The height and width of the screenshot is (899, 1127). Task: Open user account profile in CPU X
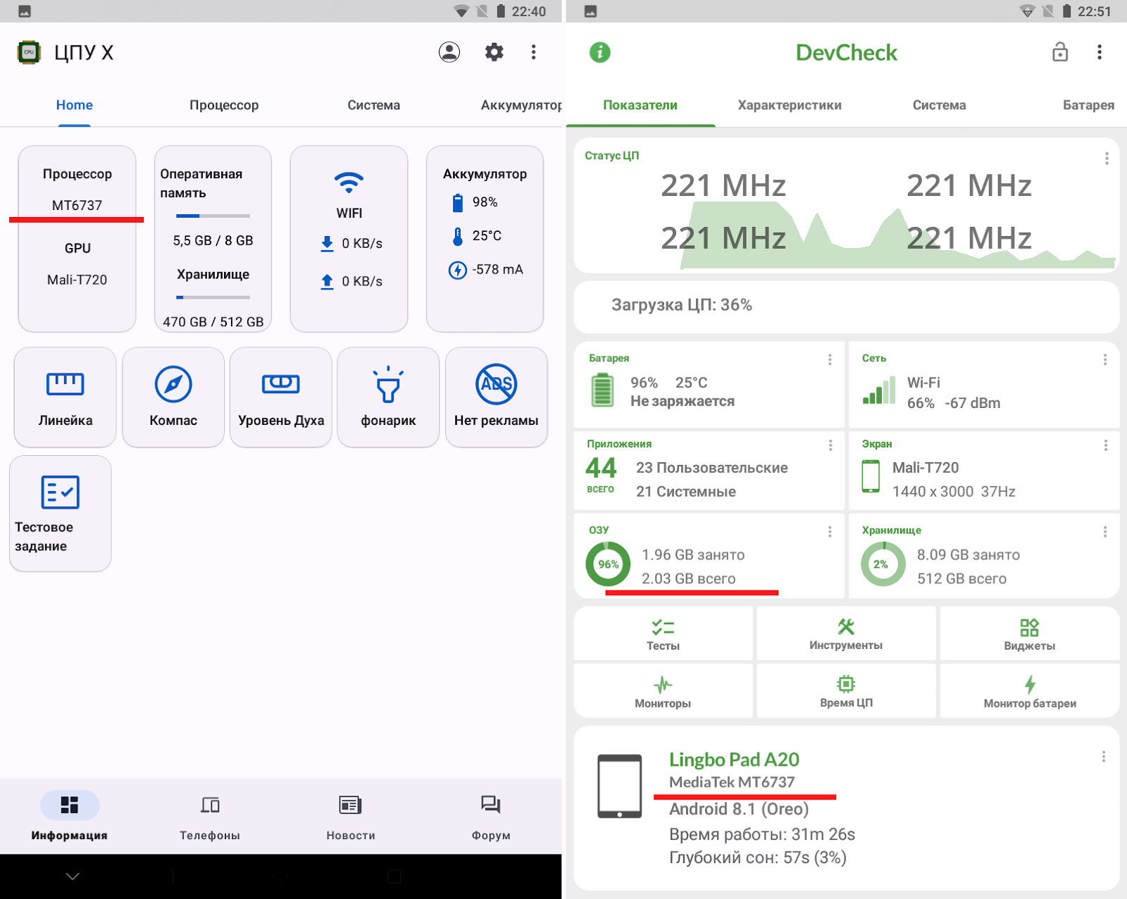pyautogui.click(x=449, y=52)
